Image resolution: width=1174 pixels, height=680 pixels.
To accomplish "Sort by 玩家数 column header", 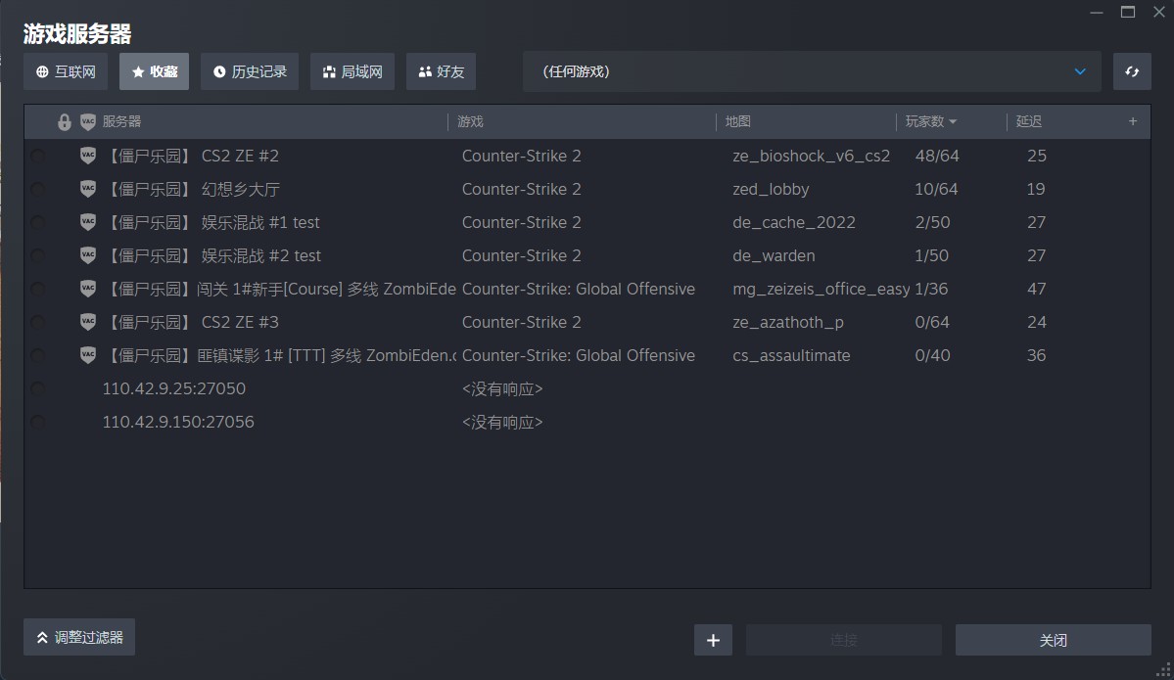I will pyautogui.click(x=930, y=121).
